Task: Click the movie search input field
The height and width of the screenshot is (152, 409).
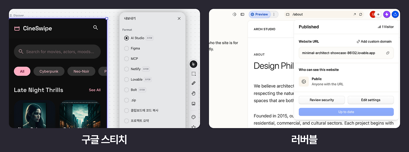Action: point(57,52)
